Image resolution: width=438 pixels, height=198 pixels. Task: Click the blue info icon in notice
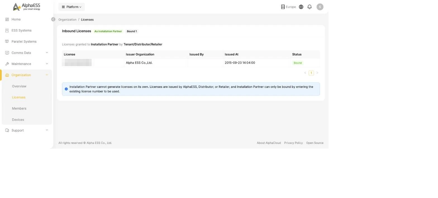click(x=66, y=89)
